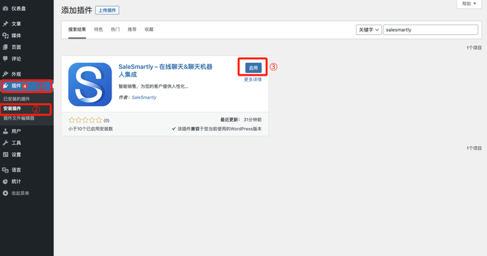Click the 收起菜单 collapse arrow icon
Image resolution: width=487 pixels, height=256 pixels.
(5, 193)
